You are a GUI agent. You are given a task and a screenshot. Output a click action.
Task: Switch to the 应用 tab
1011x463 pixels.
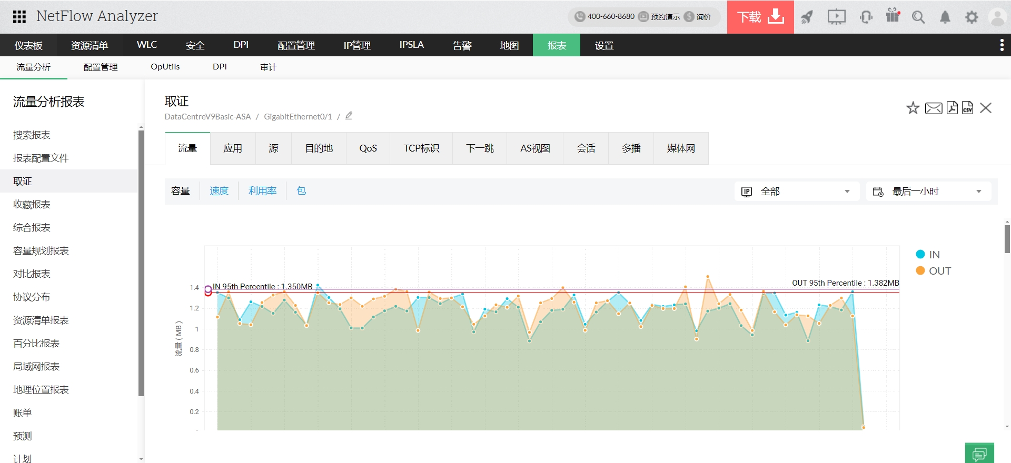click(233, 148)
